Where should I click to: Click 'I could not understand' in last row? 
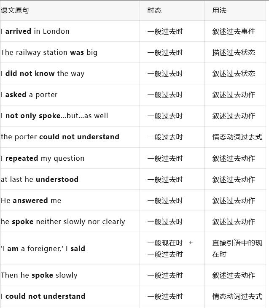(43, 296)
